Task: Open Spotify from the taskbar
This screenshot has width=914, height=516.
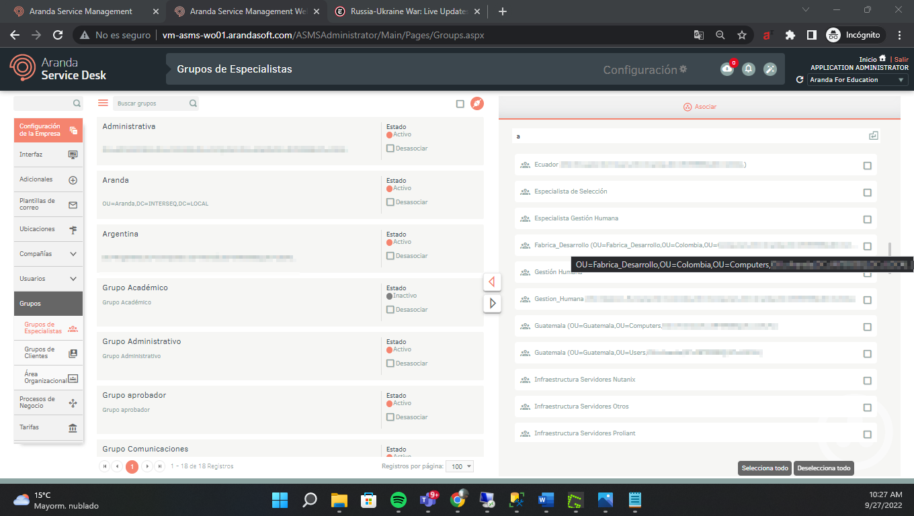Action: [x=399, y=500]
